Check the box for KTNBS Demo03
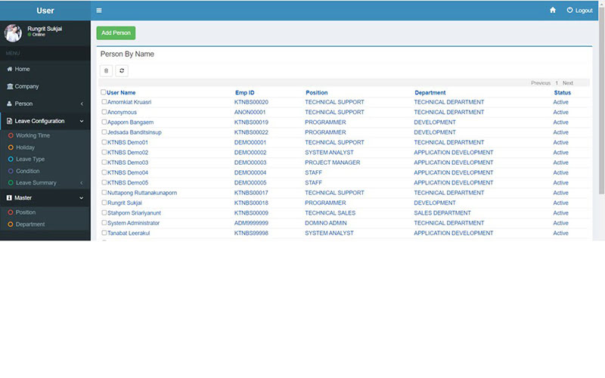Screen dimensions: 605x378 [x=104, y=163]
